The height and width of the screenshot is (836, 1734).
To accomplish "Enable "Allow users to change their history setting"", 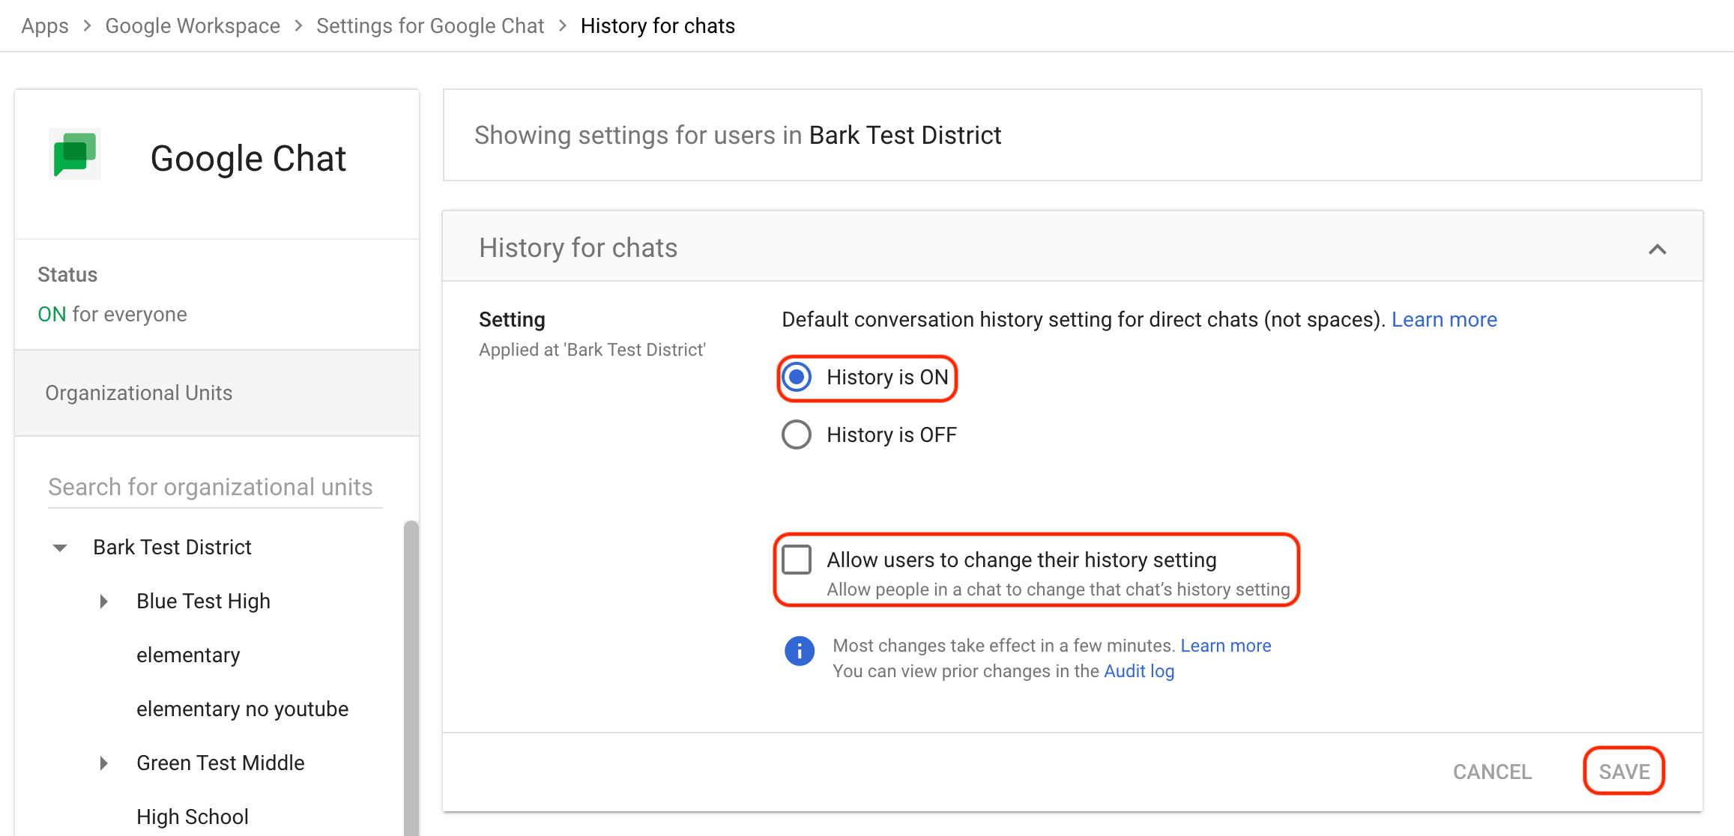I will 797,559.
